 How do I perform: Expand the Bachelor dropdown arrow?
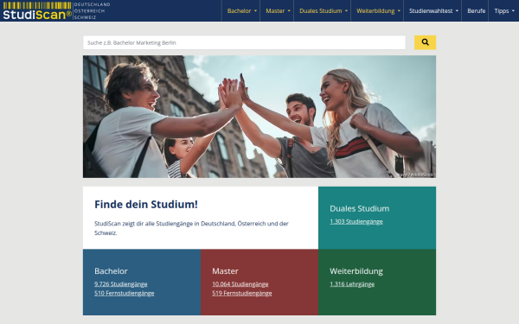coord(255,11)
